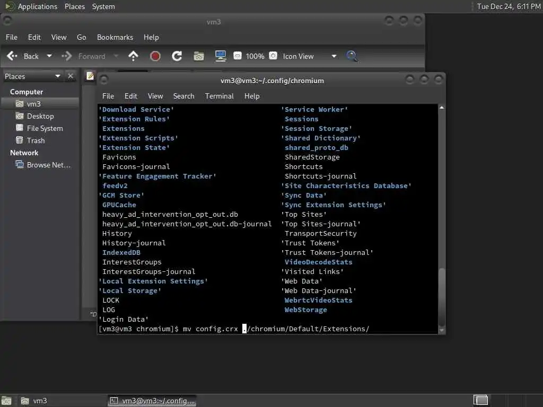Click the show desktop icon in taskbar
The height and width of the screenshot is (407, 543).
[x=6, y=401]
